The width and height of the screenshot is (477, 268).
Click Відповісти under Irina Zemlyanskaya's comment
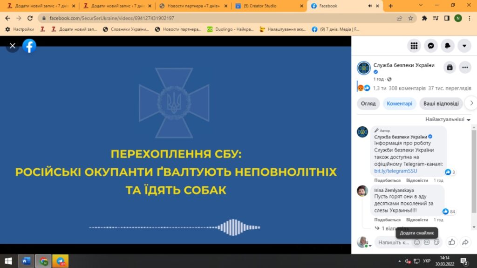(417, 220)
